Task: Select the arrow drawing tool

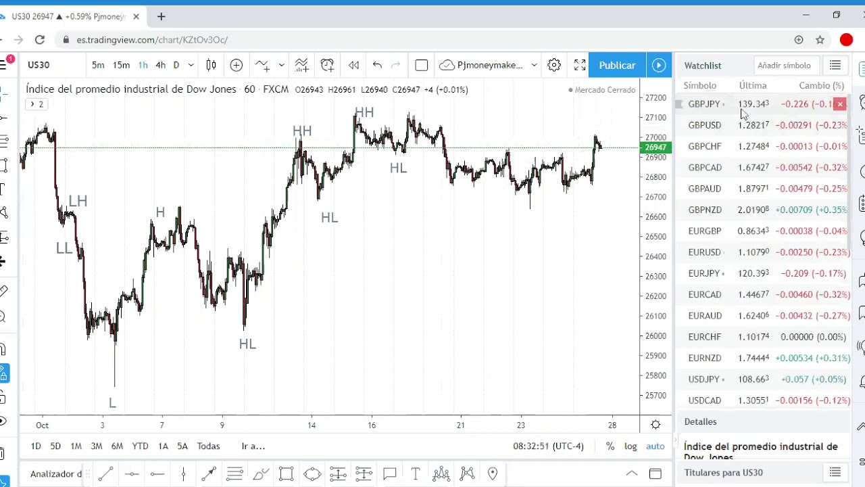Action: [209, 473]
